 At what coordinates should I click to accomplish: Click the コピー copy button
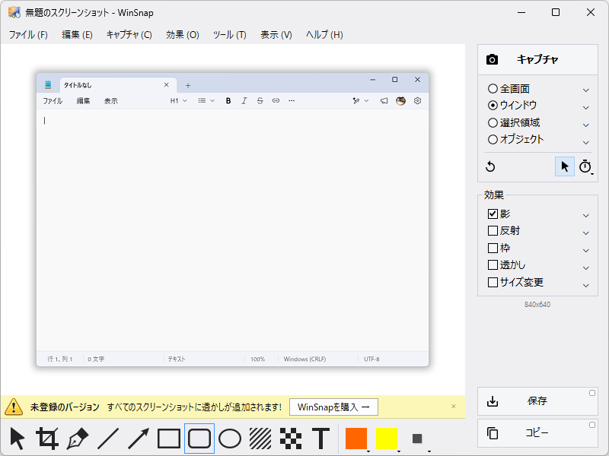(537, 432)
